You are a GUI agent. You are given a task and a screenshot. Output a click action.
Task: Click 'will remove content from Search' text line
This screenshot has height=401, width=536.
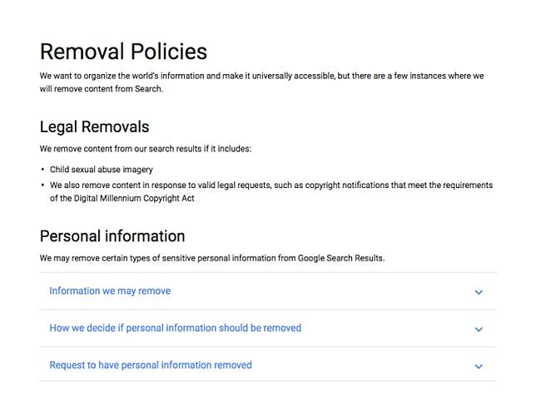(x=101, y=89)
